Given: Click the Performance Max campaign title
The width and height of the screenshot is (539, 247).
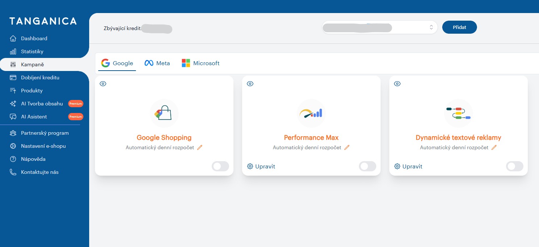Looking at the screenshot, I should point(311,138).
